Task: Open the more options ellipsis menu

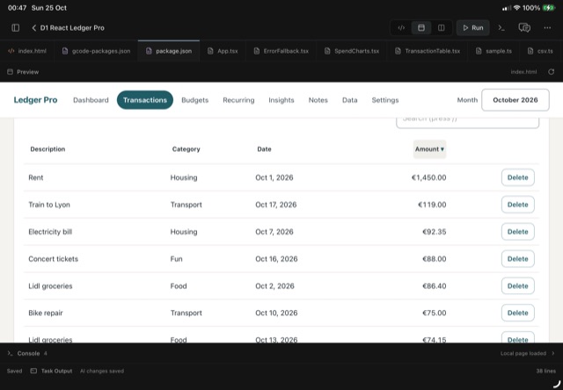Action: (x=547, y=27)
